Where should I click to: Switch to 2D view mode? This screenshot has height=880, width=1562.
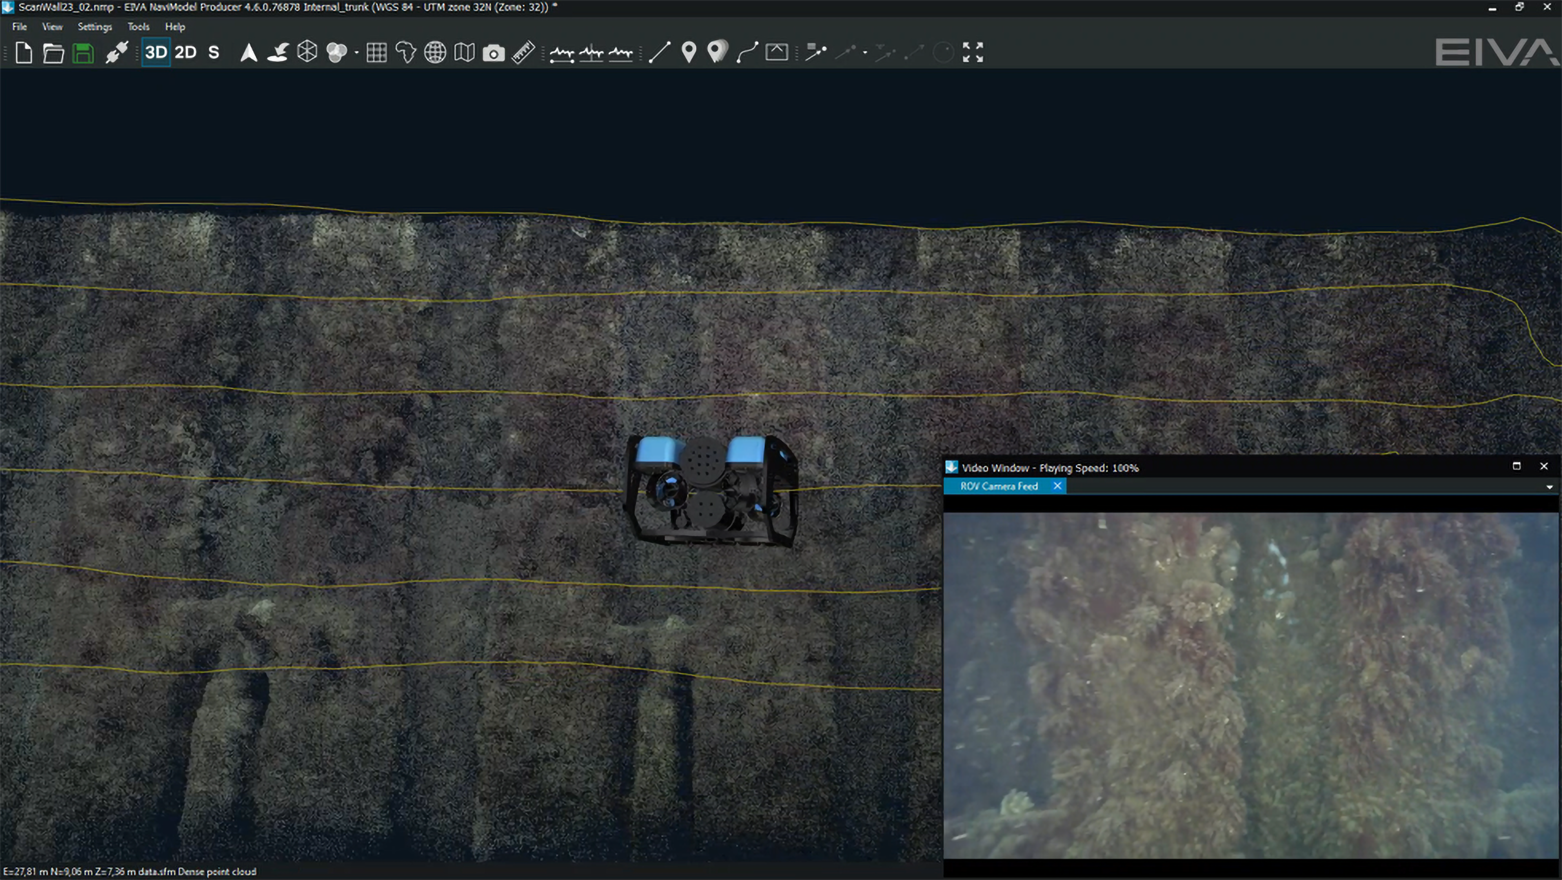186,53
